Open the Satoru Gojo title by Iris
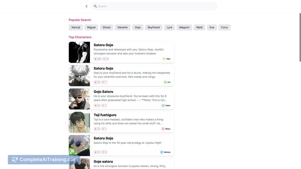 tap(103, 69)
